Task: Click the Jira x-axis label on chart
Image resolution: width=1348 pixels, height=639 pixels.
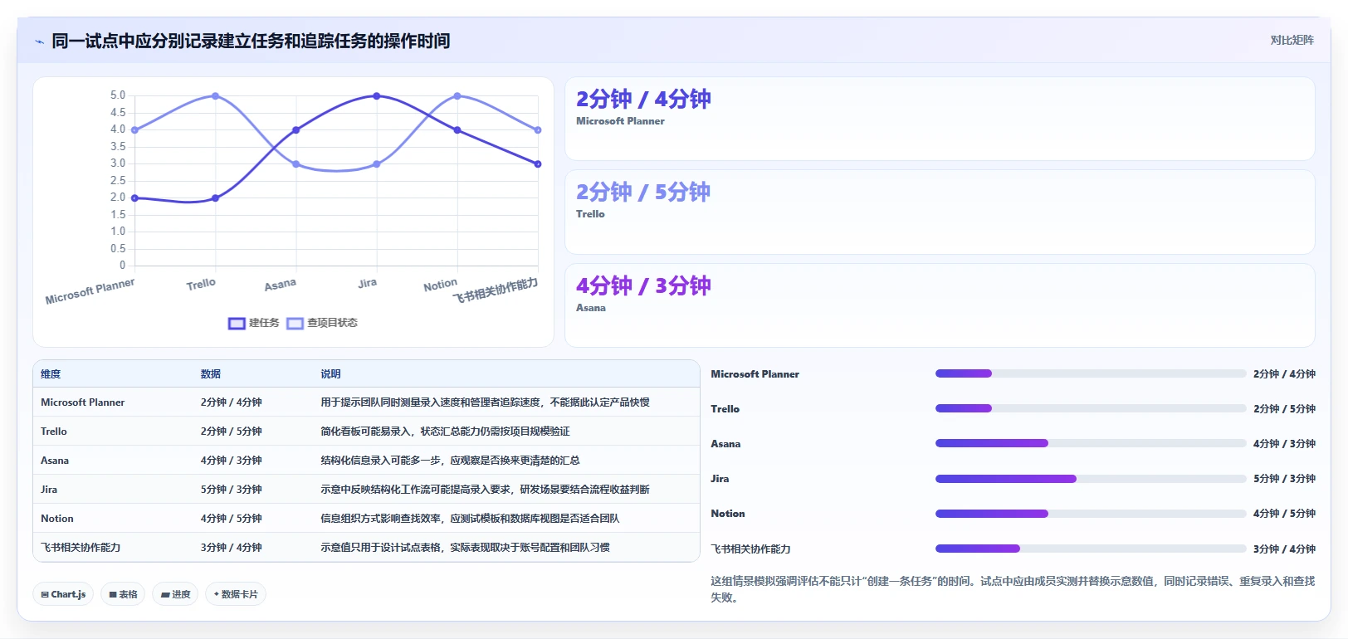Action: click(x=367, y=283)
